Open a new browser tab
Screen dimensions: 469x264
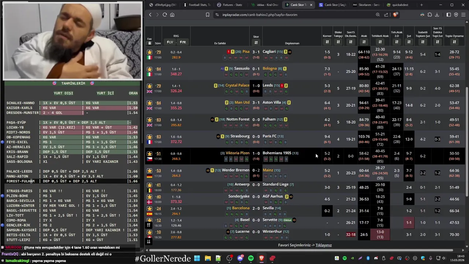point(421,5)
